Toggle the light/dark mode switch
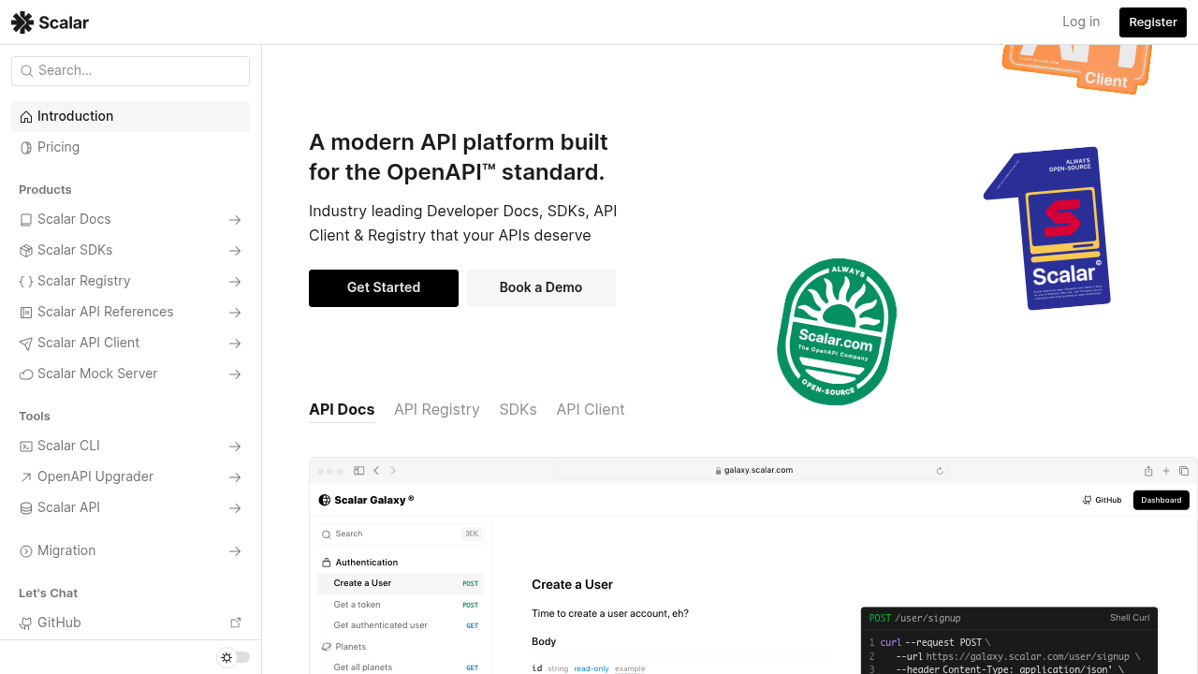 pos(235,657)
